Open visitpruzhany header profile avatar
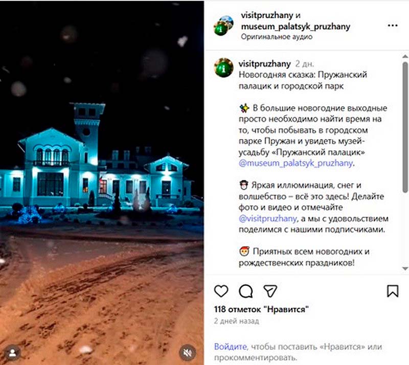The width and height of the screenshot is (409, 365). [223, 26]
